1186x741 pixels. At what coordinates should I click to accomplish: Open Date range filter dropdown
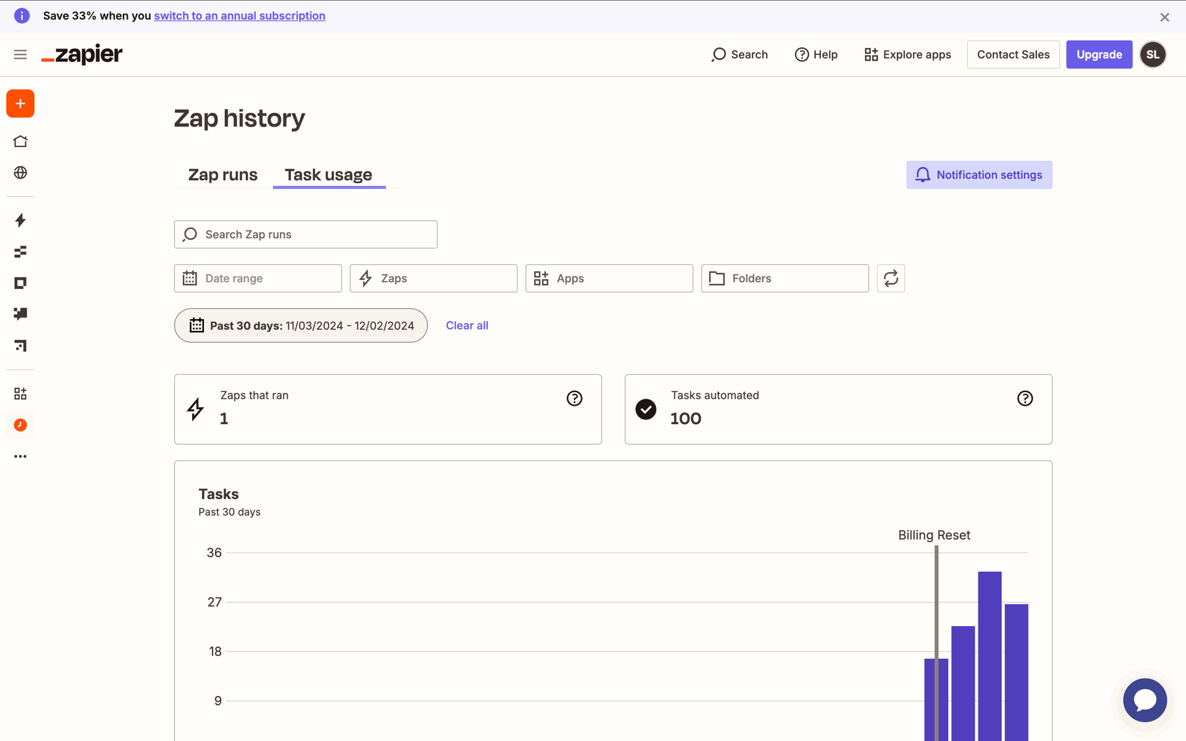258,278
